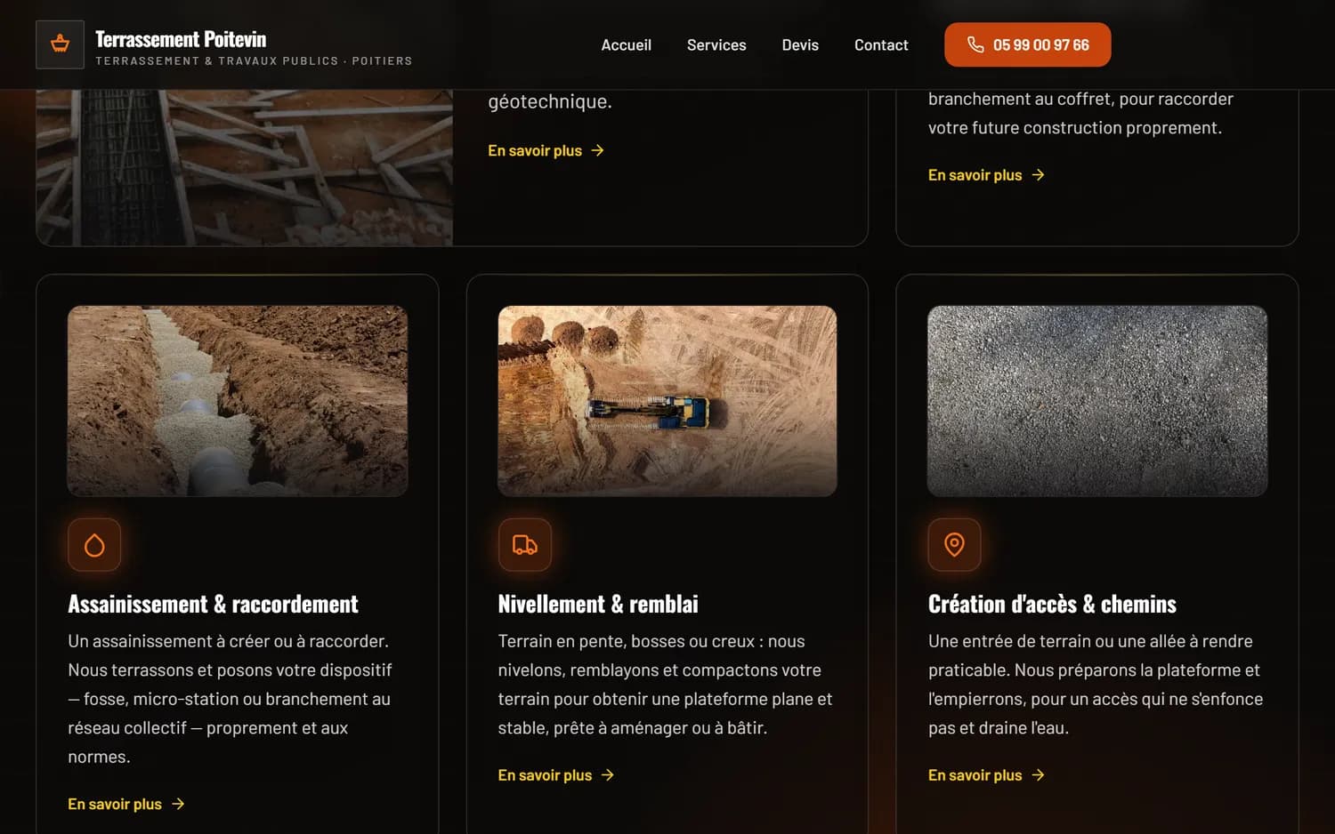Click the phone icon in the call button
This screenshot has width=1335, height=834.
975,44
